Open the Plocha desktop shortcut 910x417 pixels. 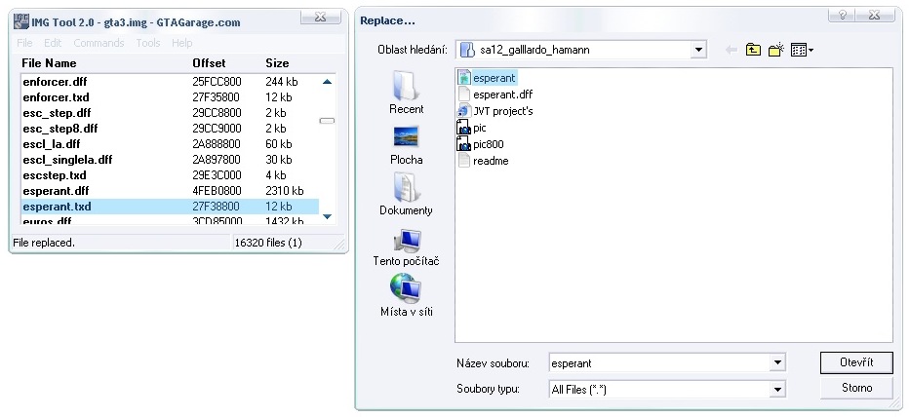406,143
